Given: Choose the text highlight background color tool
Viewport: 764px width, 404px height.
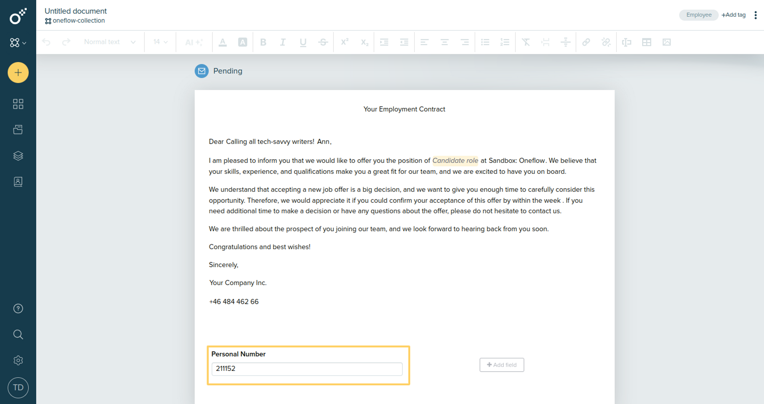Looking at the screenshot, I should 243,42.
